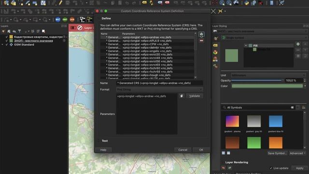Open History tab icon in Layer Styling
The height and width of the screenshot is (174, 309).
click(x=215, y=66)
